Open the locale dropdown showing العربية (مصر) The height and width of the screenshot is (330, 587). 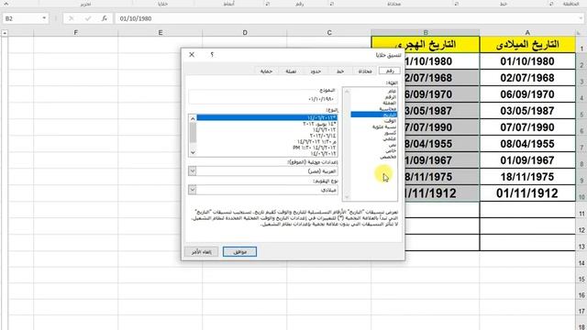click(192, 171)
